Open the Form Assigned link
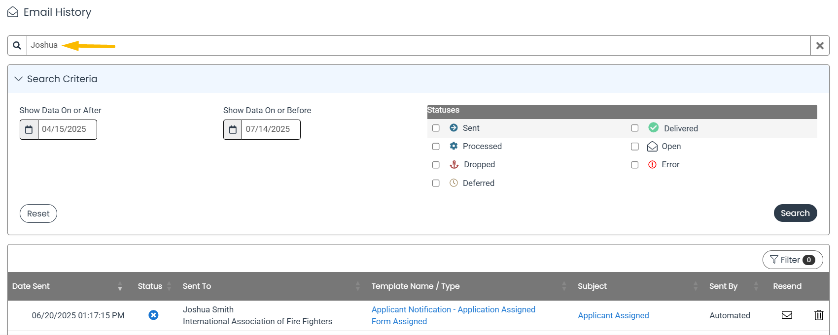Image resolution: width=838 pixels, height=335 pixels. pos(399,321)
